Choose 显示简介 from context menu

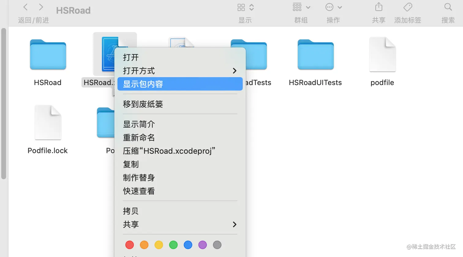(180, 124)
